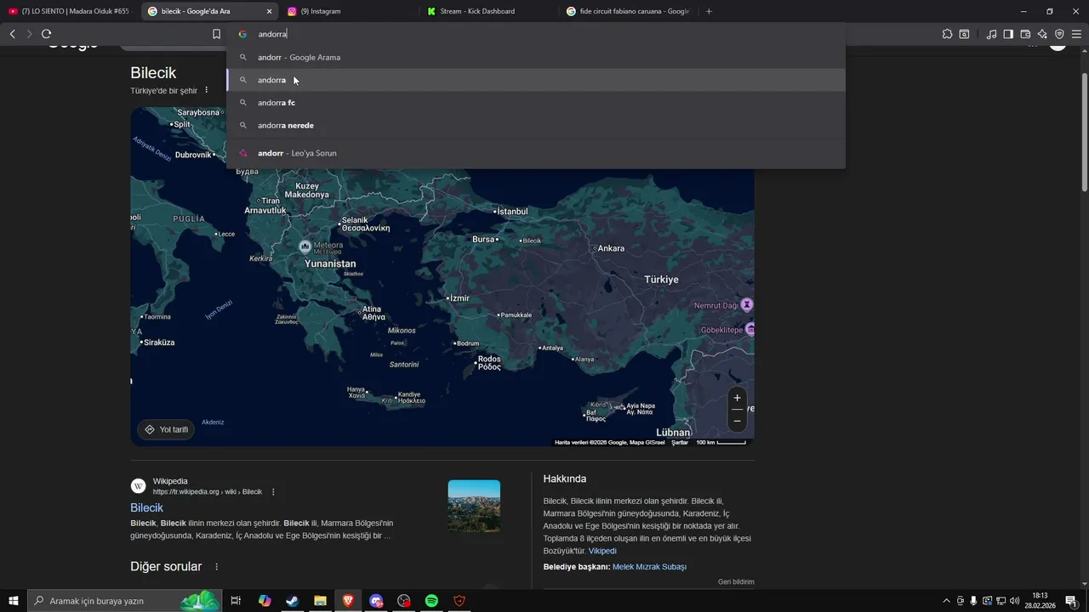Open the Extensions puzzle icon
This screenshot has width=1089, height=612.
click(947, 34)
